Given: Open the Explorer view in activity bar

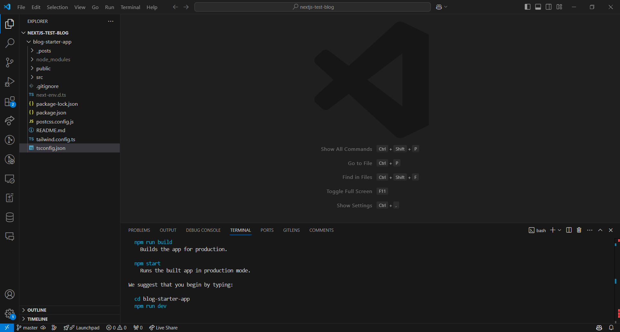Looking at the screenshot, I should 10,24.
